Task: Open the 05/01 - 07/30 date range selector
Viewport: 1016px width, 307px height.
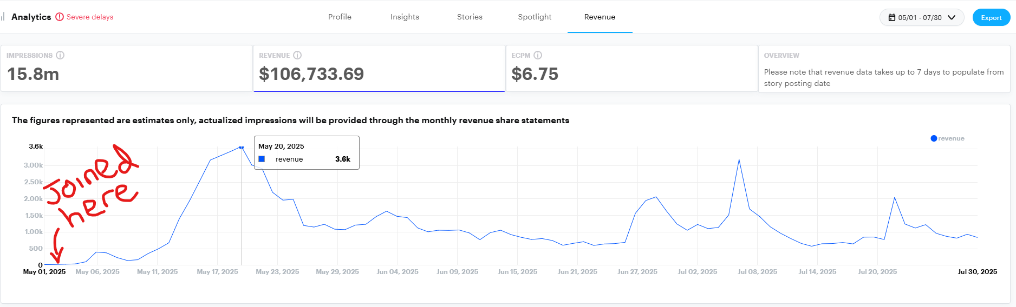Action: [x=921, y=17]
